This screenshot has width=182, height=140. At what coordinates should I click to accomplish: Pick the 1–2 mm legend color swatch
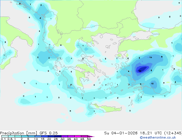point(18,136)
